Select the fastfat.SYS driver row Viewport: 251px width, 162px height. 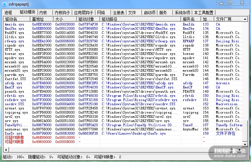pyautogui.click(x=123, y=79)
